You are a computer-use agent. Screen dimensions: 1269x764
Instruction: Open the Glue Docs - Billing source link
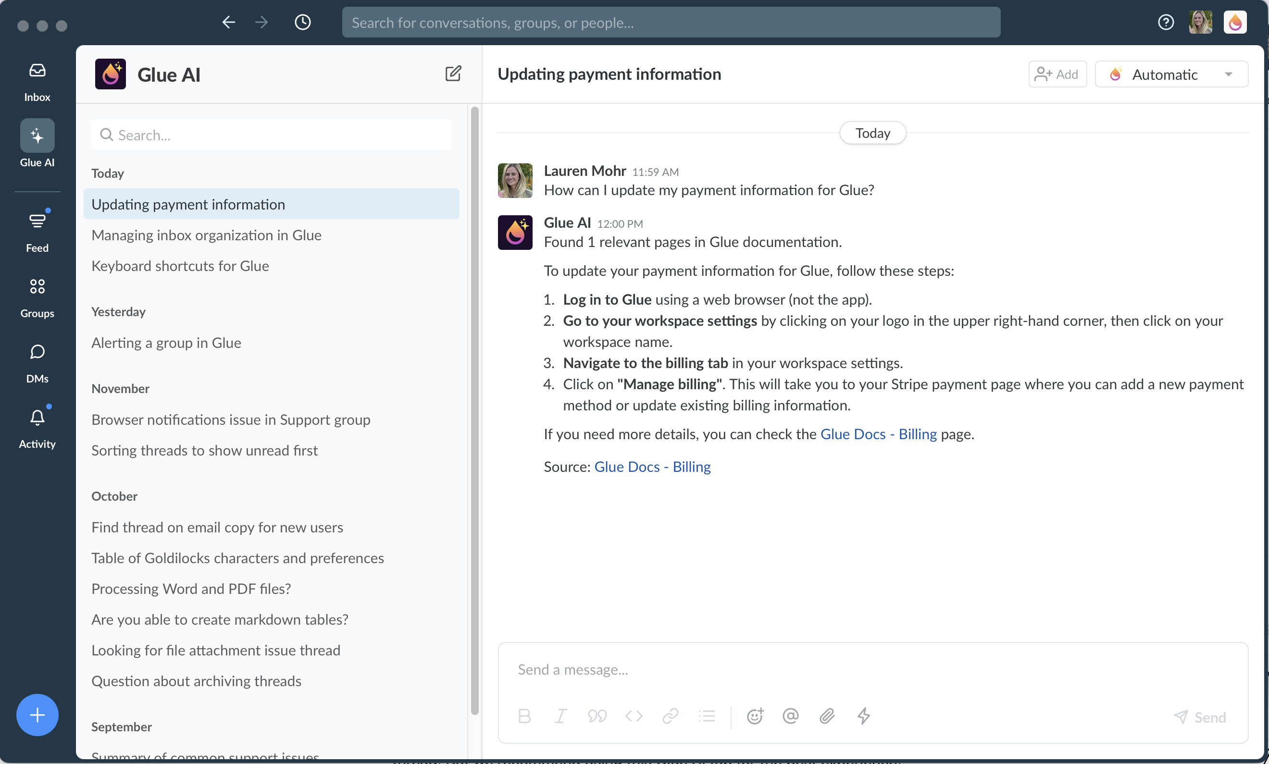(652, 467)
